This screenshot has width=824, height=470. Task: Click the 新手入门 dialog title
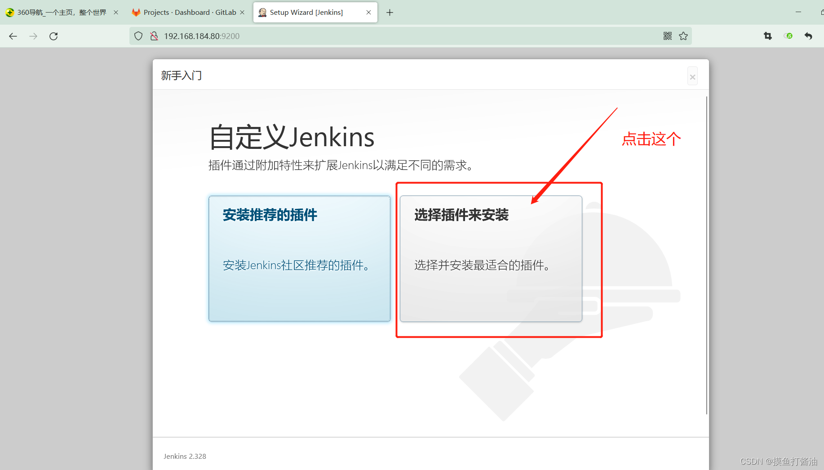(182, 75)
